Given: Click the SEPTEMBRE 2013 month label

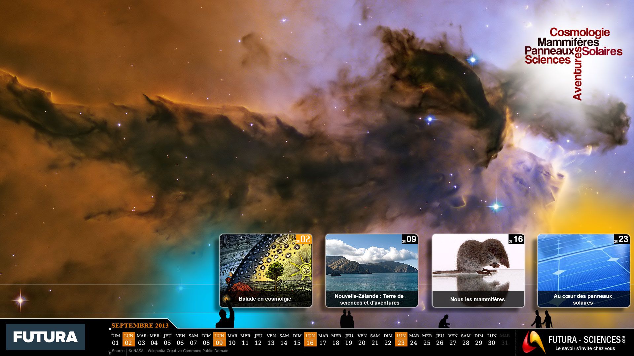Looking at the screenshot, I should tap(140, 325).
